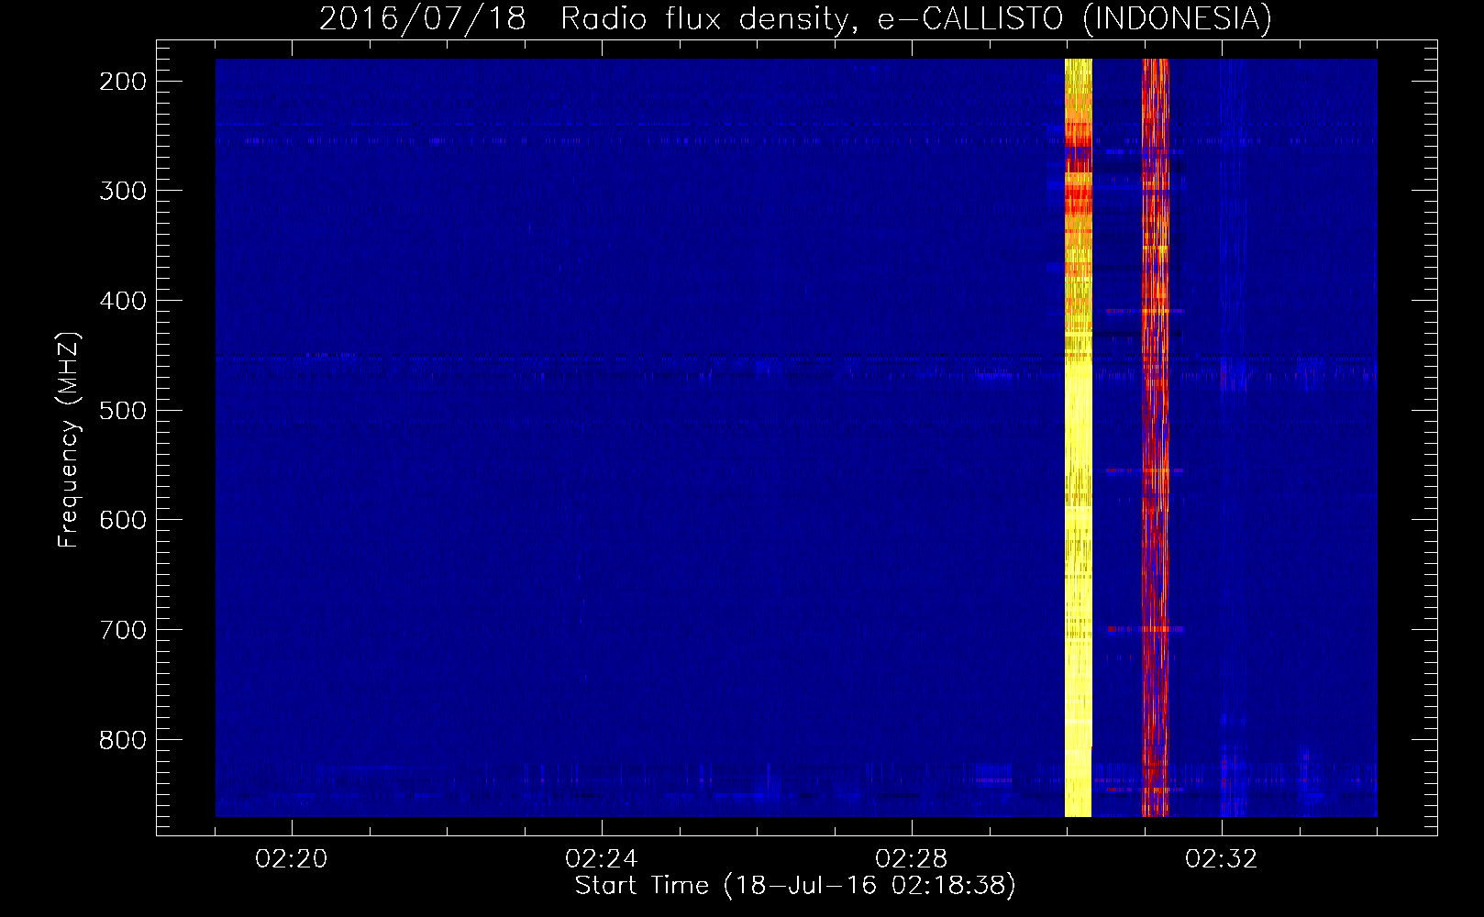Click the red striped burst column
1484x917 pixels.
1156,437
